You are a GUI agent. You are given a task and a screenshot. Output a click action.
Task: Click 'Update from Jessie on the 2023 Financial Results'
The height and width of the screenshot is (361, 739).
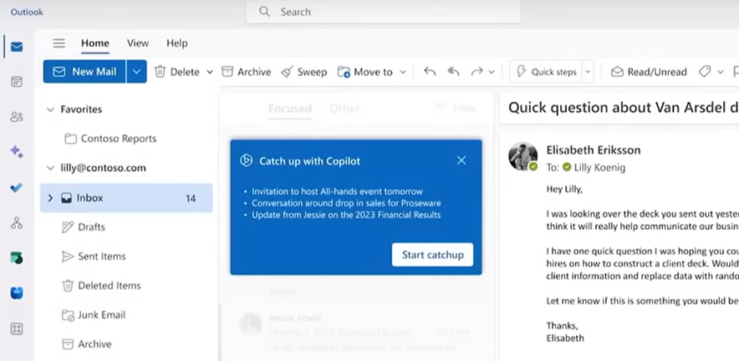click(x=346, y=215)
